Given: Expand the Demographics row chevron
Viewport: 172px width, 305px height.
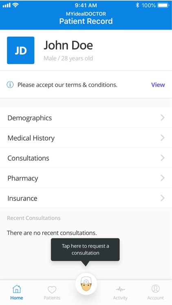Looking at the screenshot, I should [x=163, y=118].
